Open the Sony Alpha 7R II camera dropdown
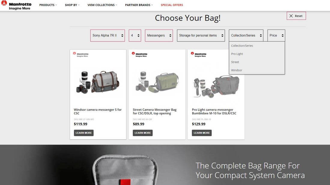Image resolution: width=330 pixels, height=185 pixels. 107,35
